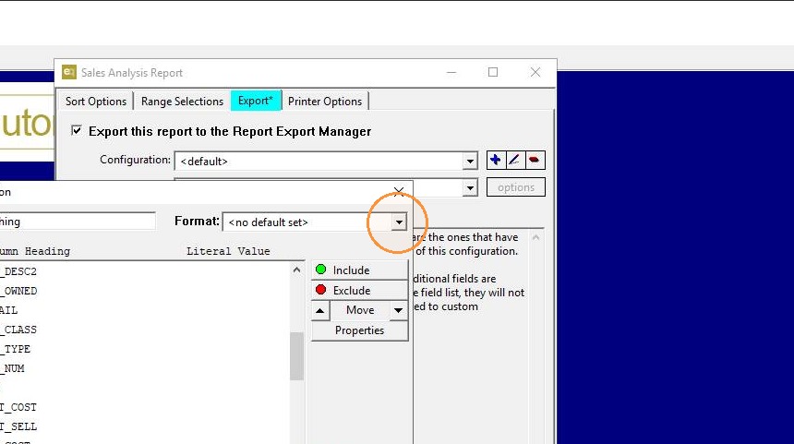
Task: Select the row ending in T_SELL
Action: tap(145, 426)
